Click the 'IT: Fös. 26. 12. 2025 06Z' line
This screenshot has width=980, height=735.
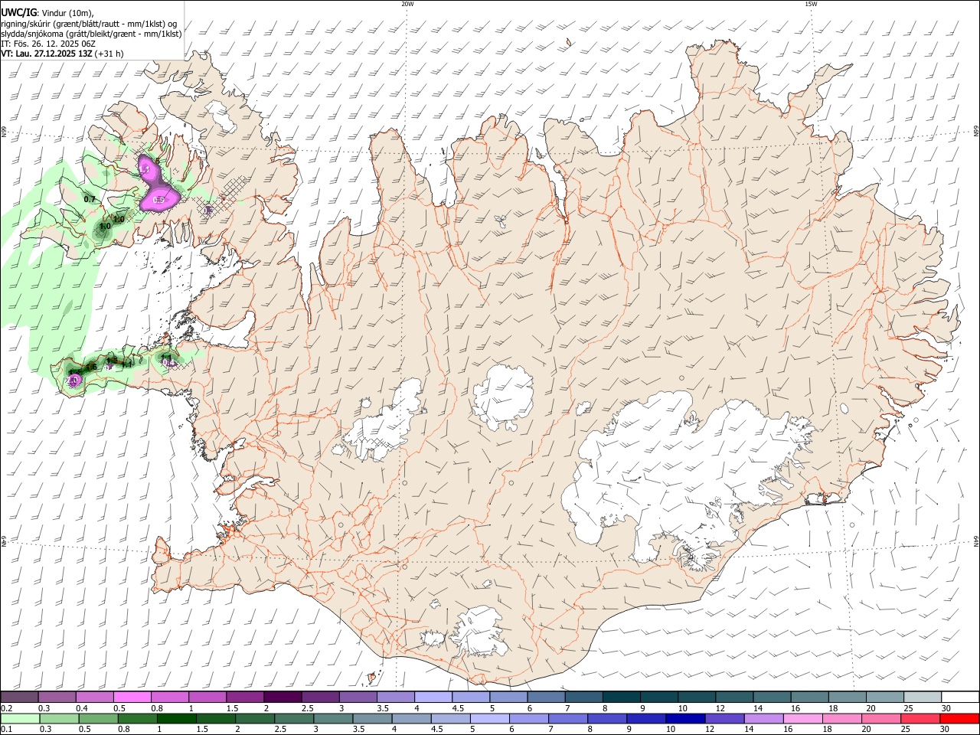[x=48, y=44]
